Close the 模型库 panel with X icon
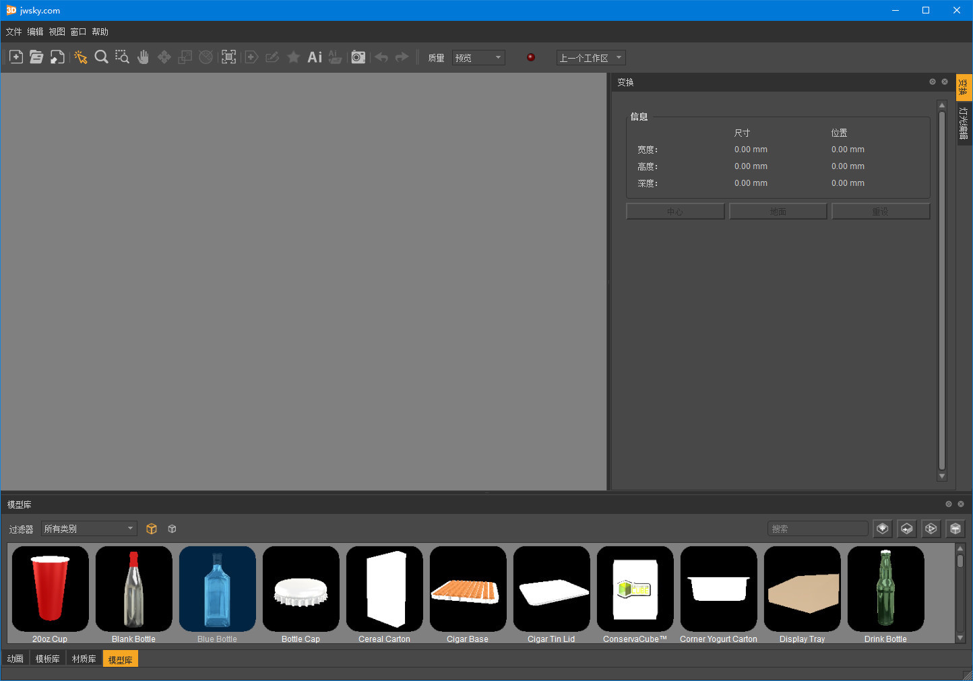This screenshot has height=681, width=973. tap(961, 504)
